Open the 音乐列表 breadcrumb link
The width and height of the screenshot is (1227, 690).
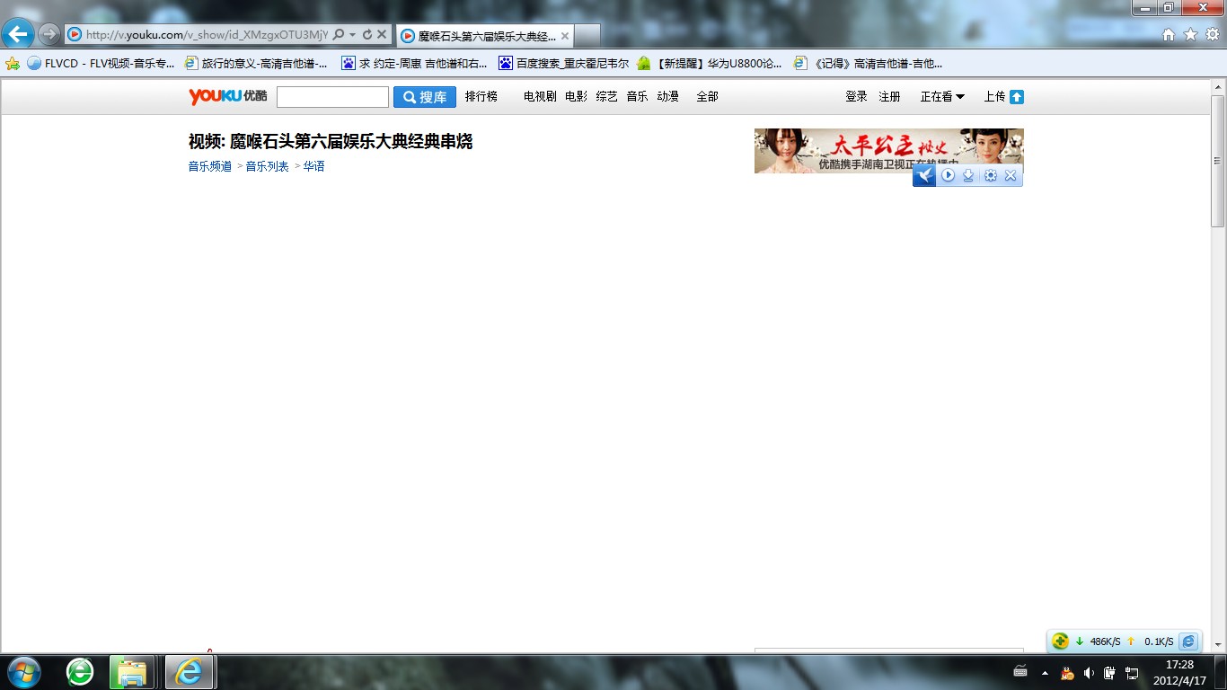pyautogui.click(x=268, y=166)
